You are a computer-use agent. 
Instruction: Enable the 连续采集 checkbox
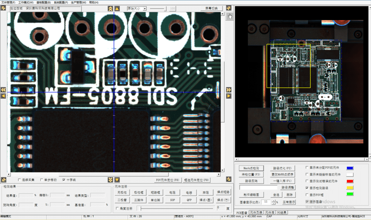tap(19, 180)
